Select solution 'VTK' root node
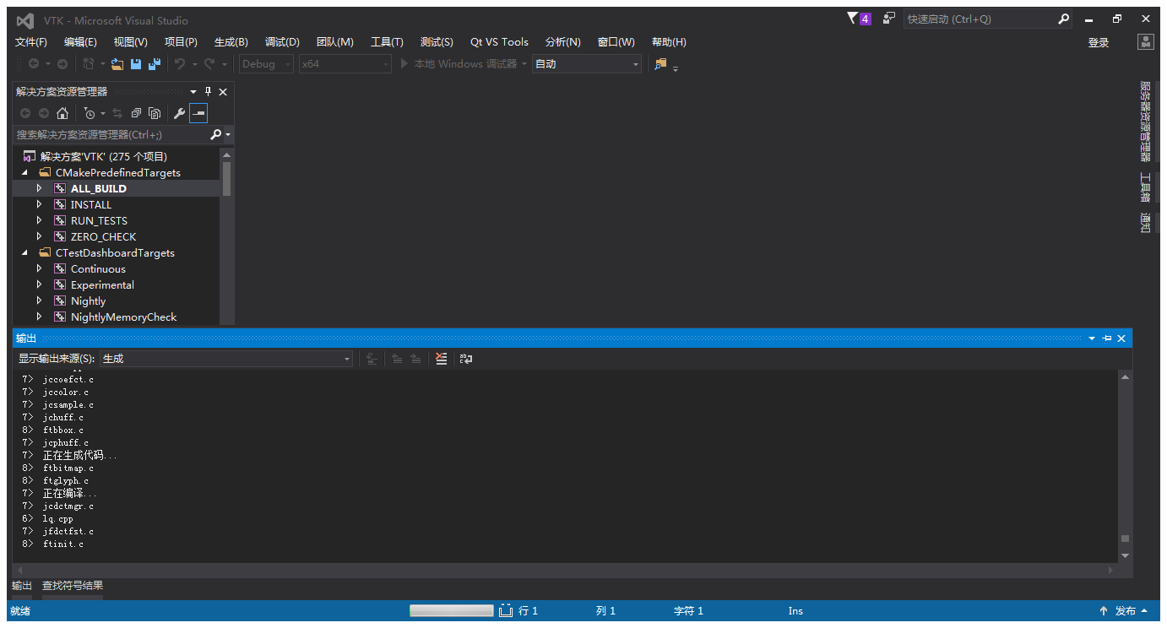The height and width of the screenshot is (628, 1167). (104, 156)
